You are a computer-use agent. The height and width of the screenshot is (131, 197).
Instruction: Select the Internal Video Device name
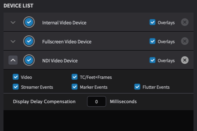click(x=64, y=23)
